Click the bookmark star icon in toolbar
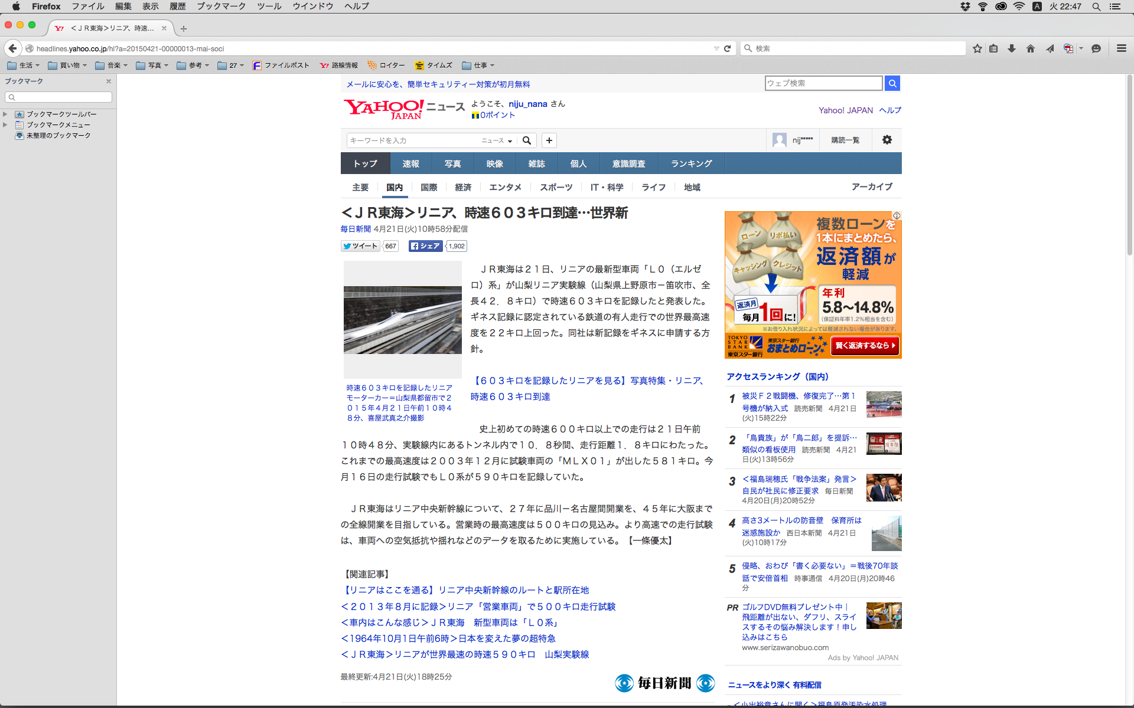The height and width of the screenshot is (708, 1134). coord(977,48)
